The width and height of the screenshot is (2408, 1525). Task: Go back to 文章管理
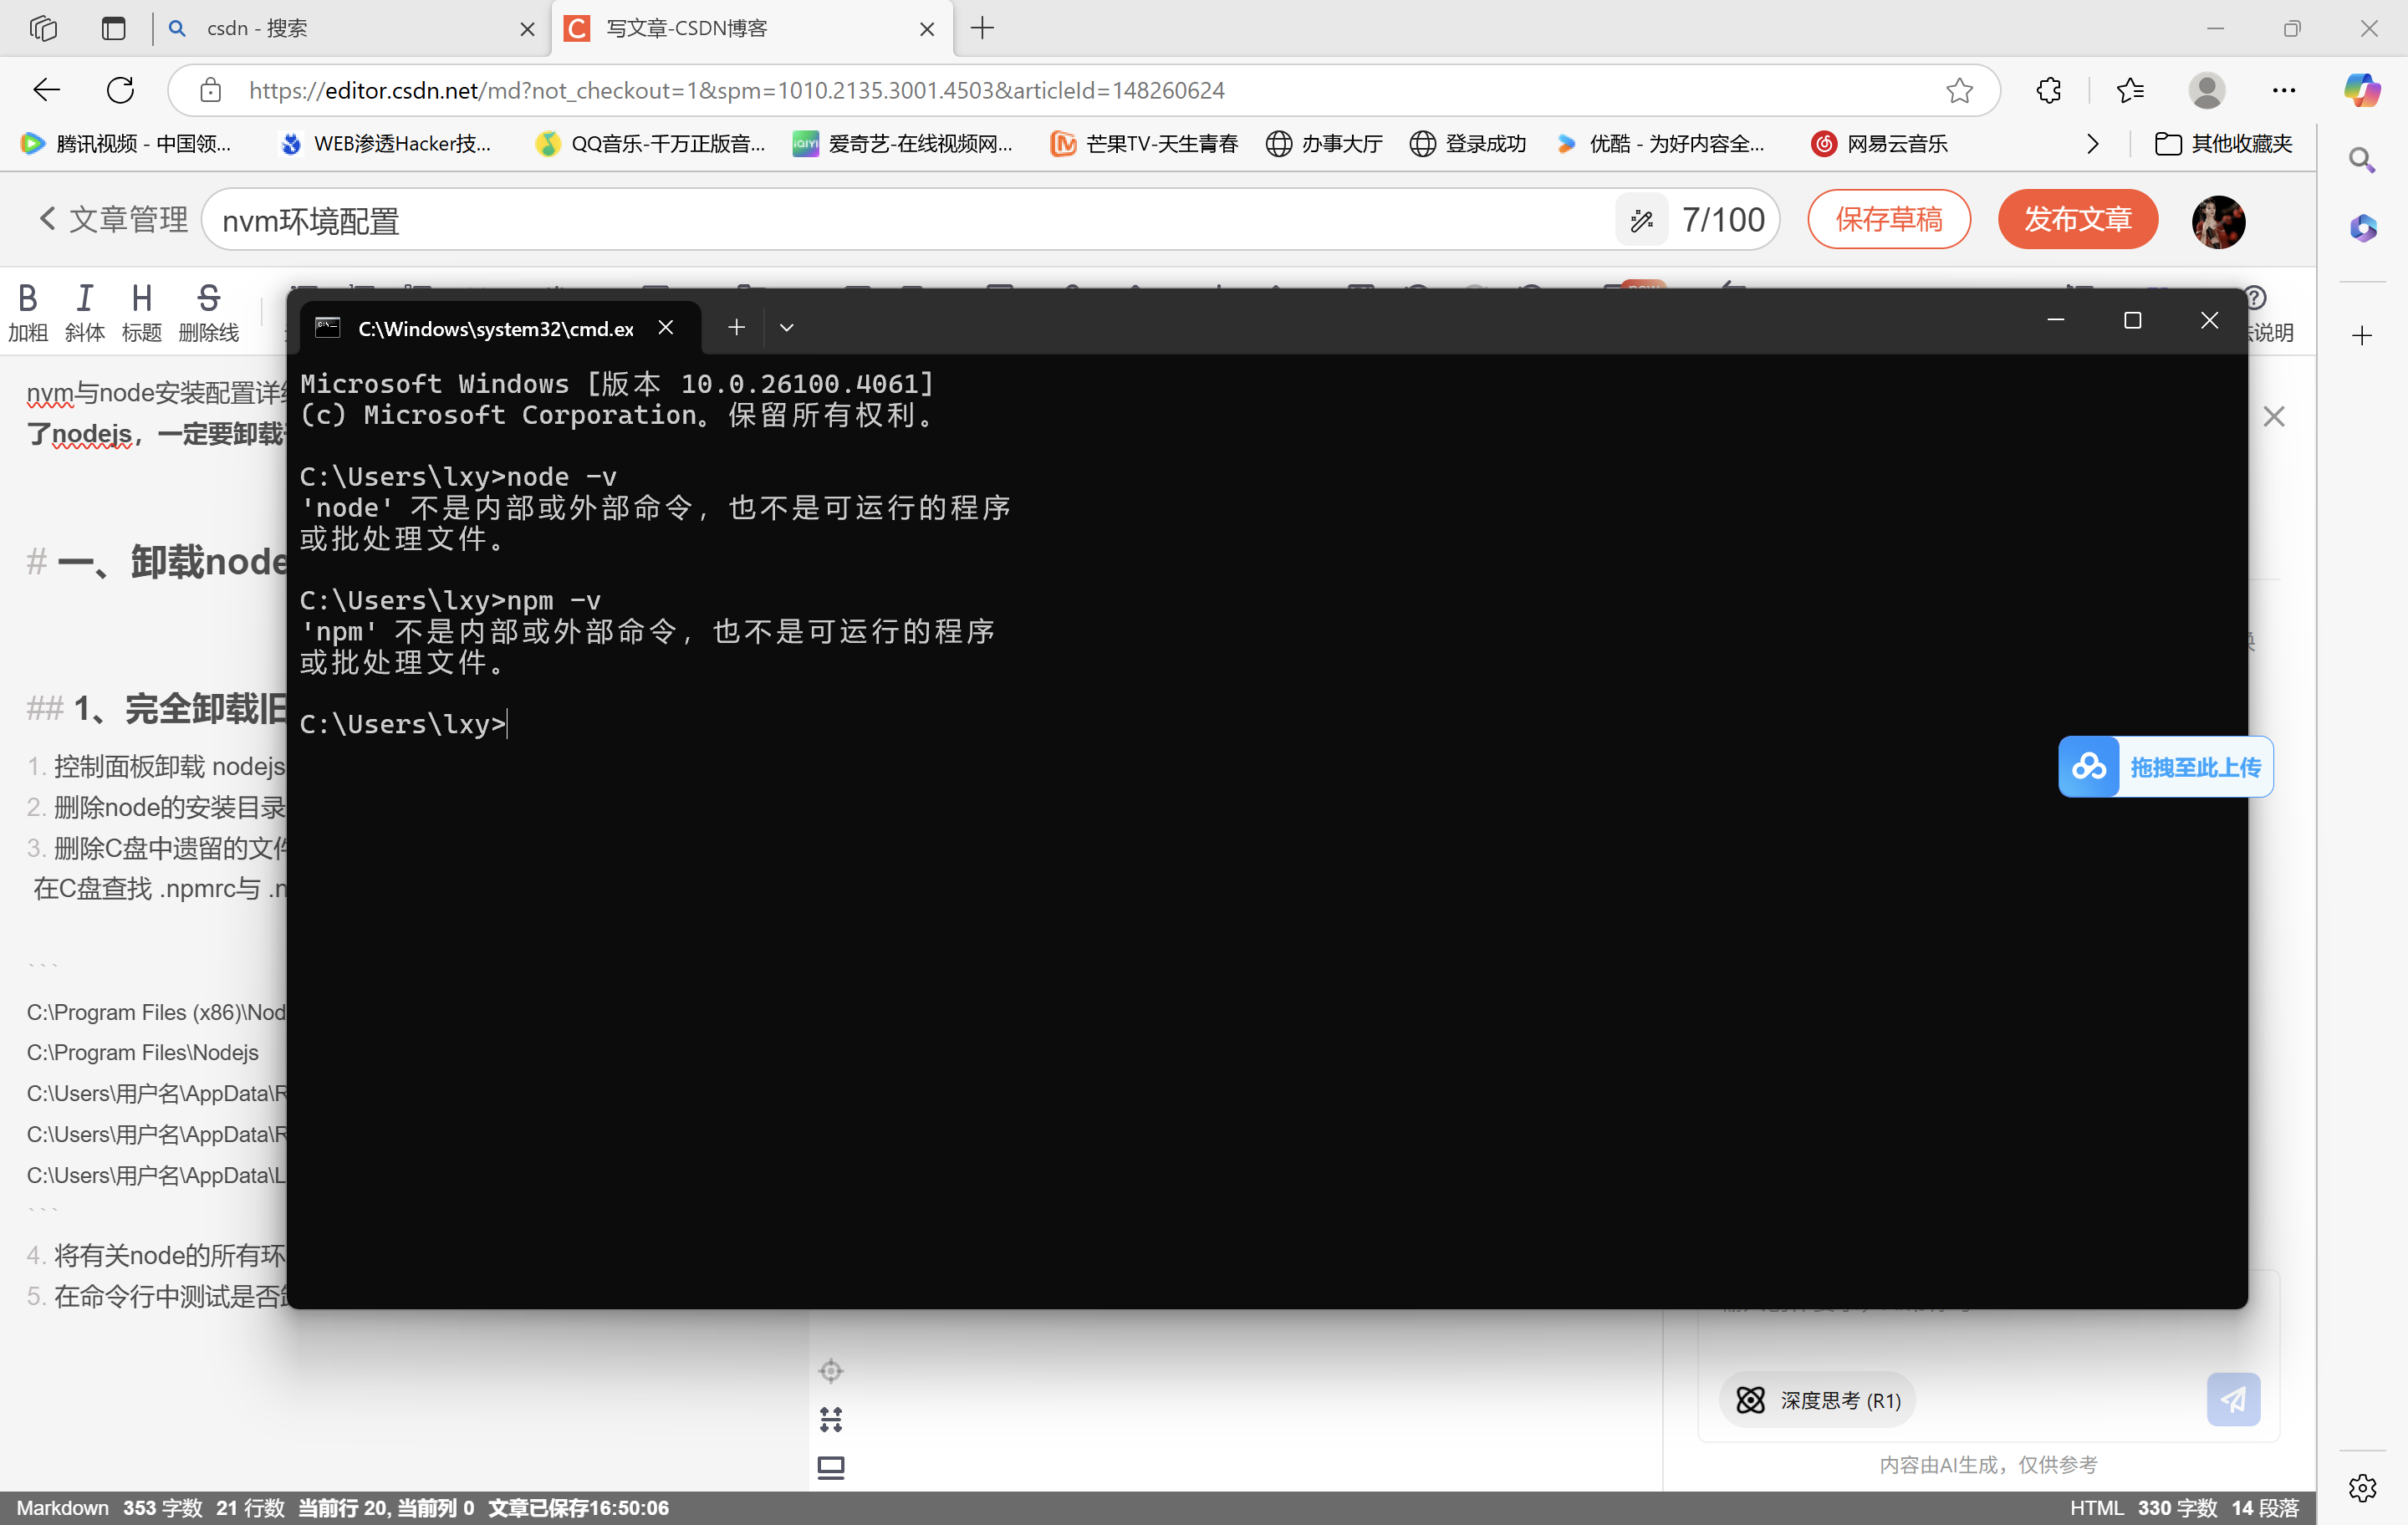113,219
